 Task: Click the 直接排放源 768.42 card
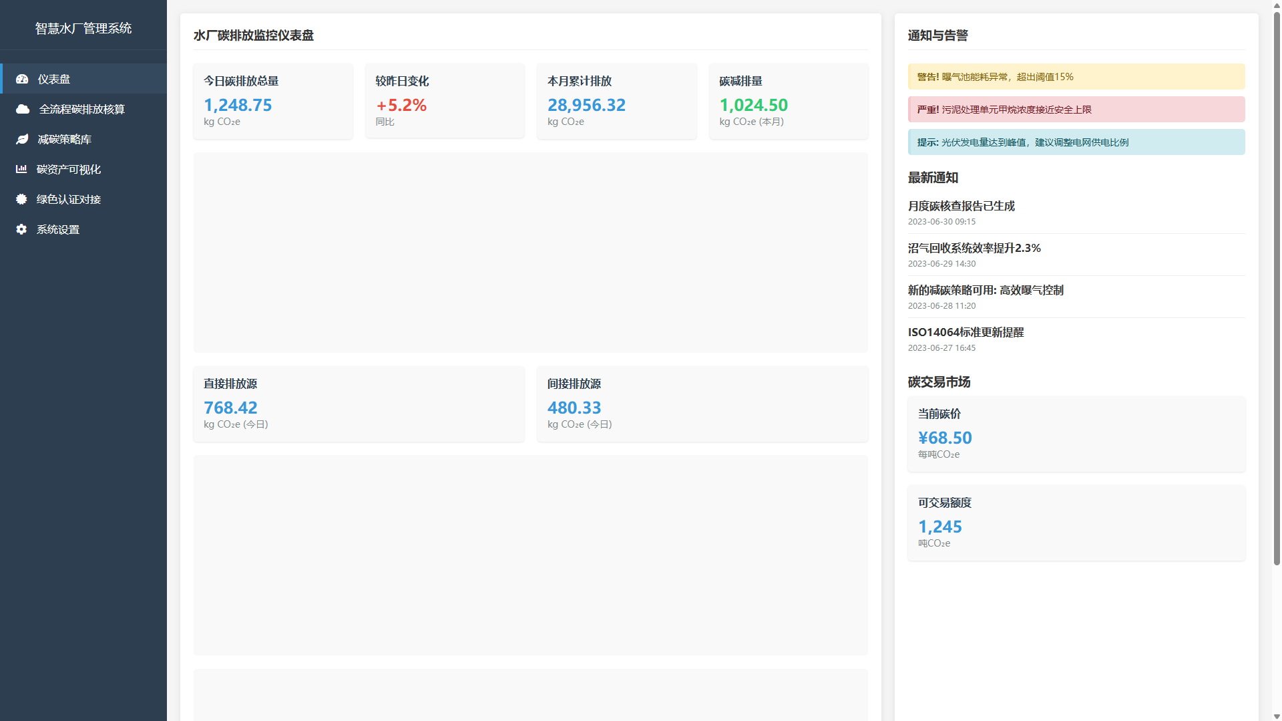click(359, 404)
